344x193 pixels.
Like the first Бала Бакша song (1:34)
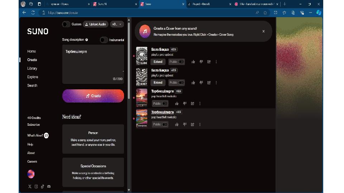pyautogui.click(x=193, y=62)
